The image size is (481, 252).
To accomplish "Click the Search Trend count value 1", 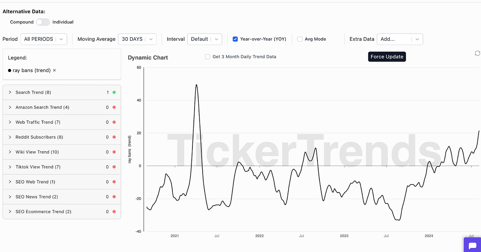I will coord(108,92).
